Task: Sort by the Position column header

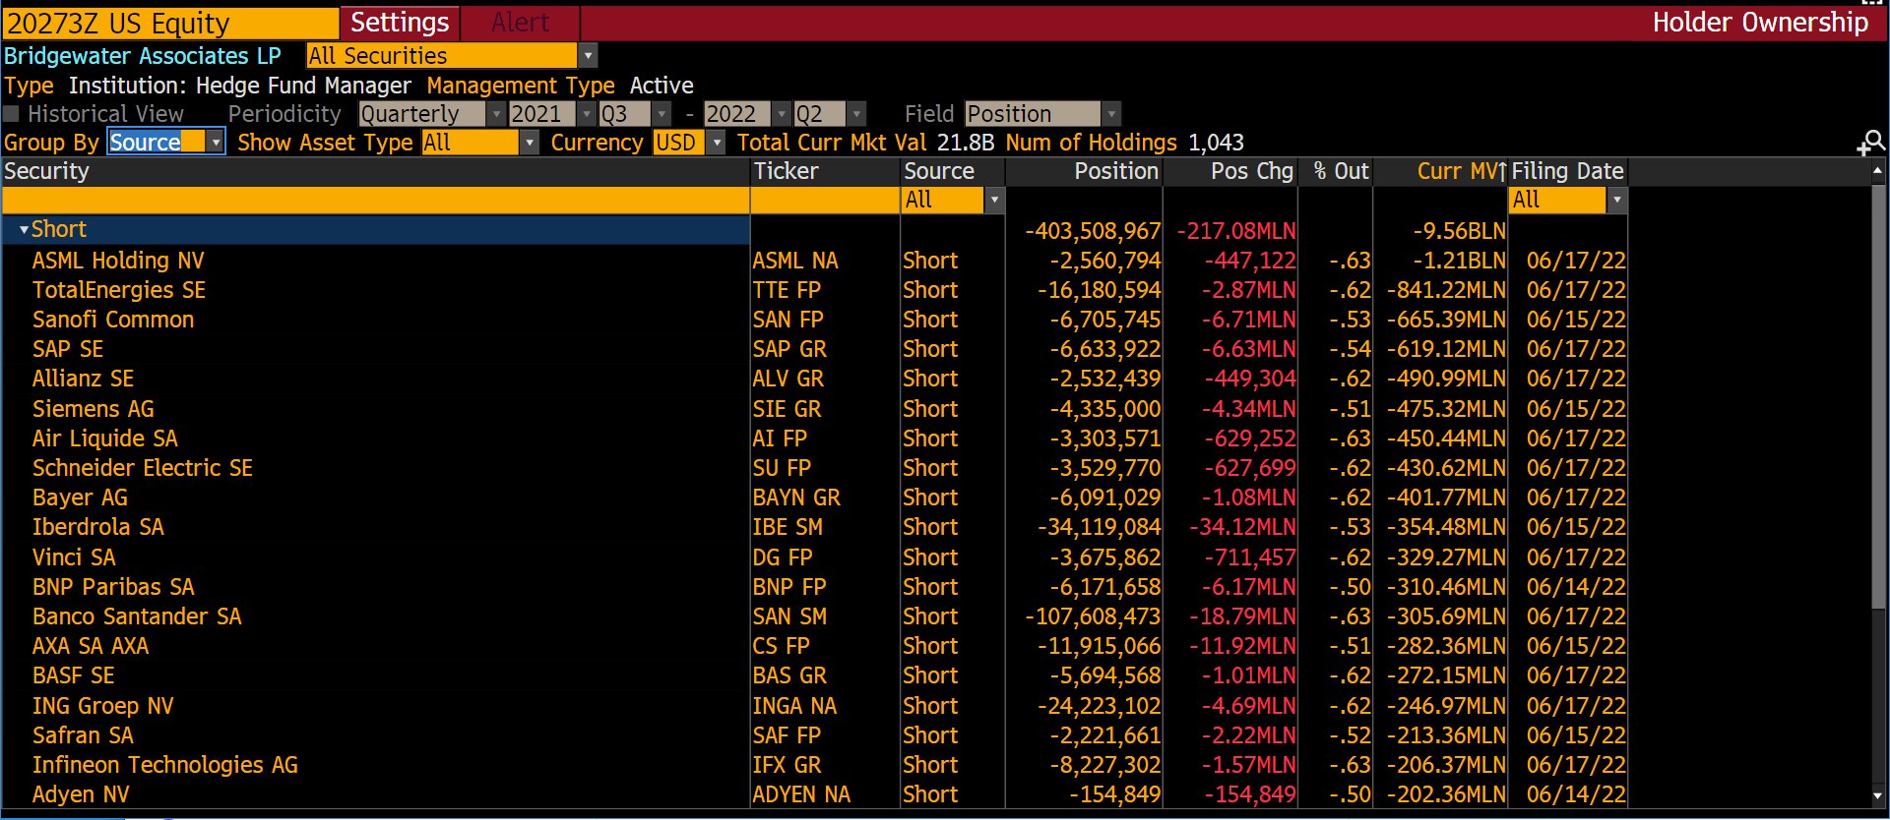Action: coord(1084,171)
